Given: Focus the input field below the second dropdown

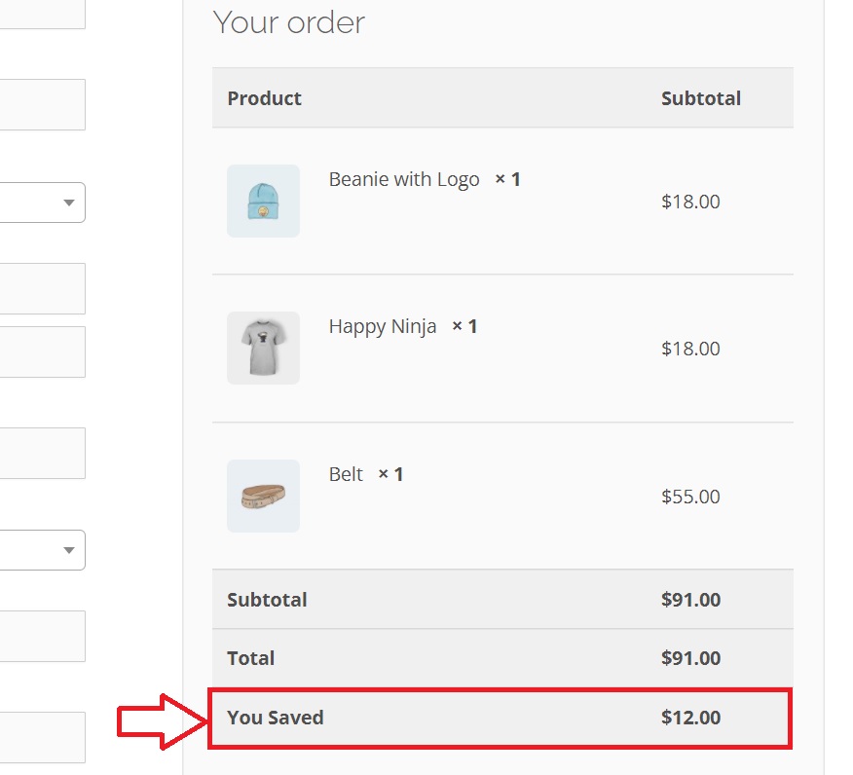Looking at the screenshot, I should click(43, 637).
